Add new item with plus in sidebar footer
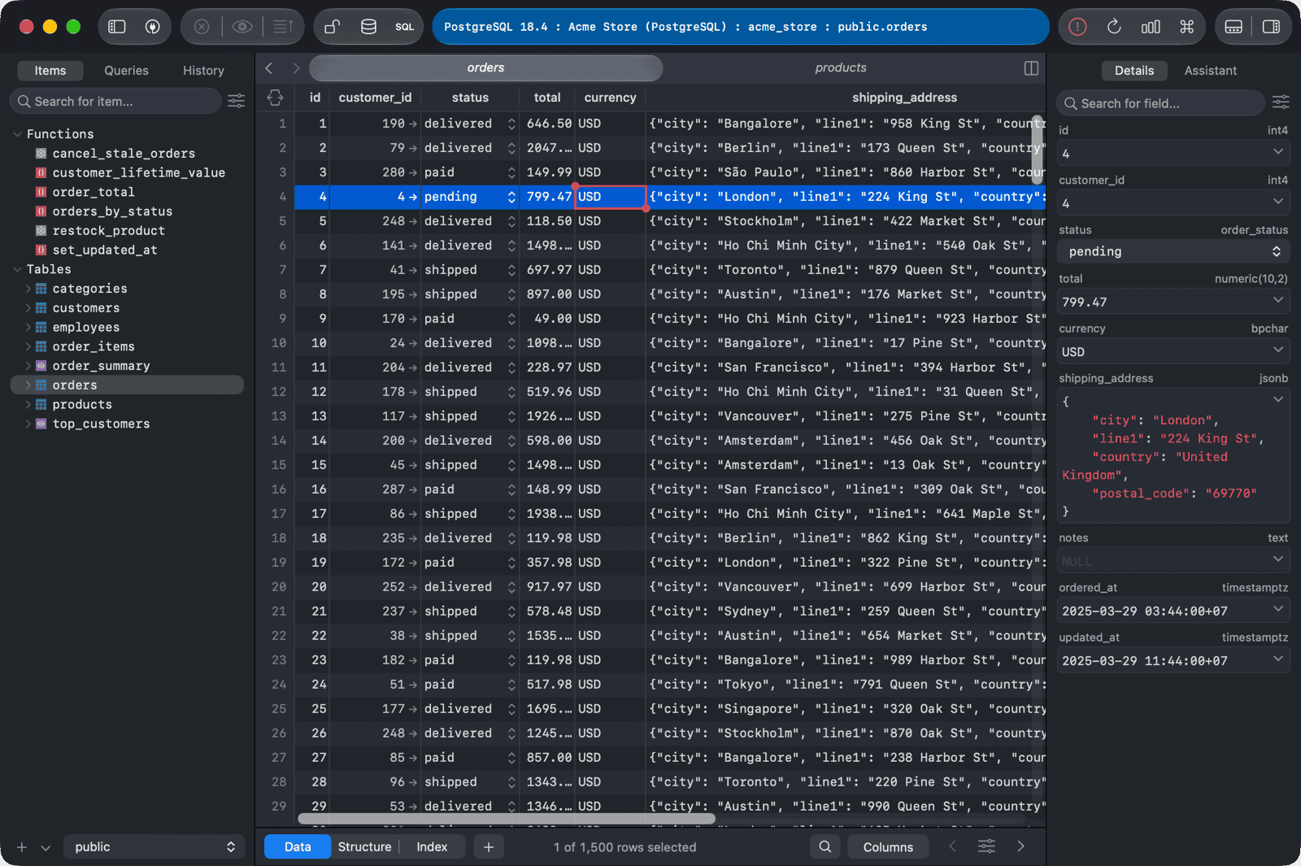 point(22,847)
